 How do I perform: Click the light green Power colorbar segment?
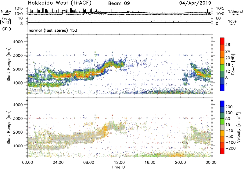tap(222, 68)
